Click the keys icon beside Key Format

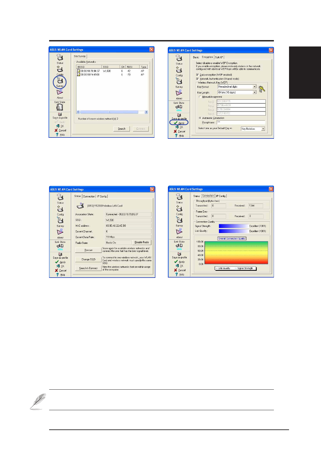pyautogui.click(x=261, y=89)
